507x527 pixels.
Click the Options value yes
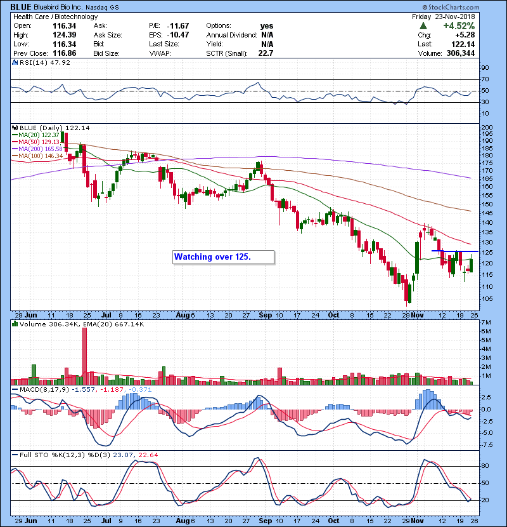coord(267,26)
